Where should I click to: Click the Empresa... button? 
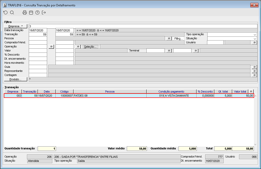tap(16, 26)
